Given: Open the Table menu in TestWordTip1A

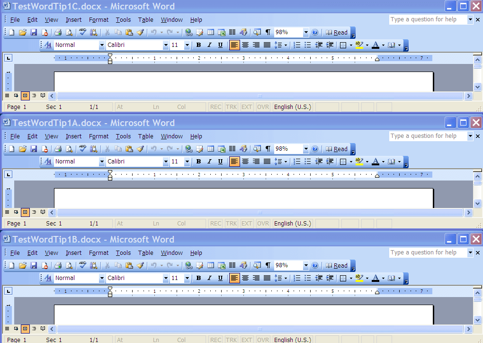Looking at the screenshot, I should point(145,136).
